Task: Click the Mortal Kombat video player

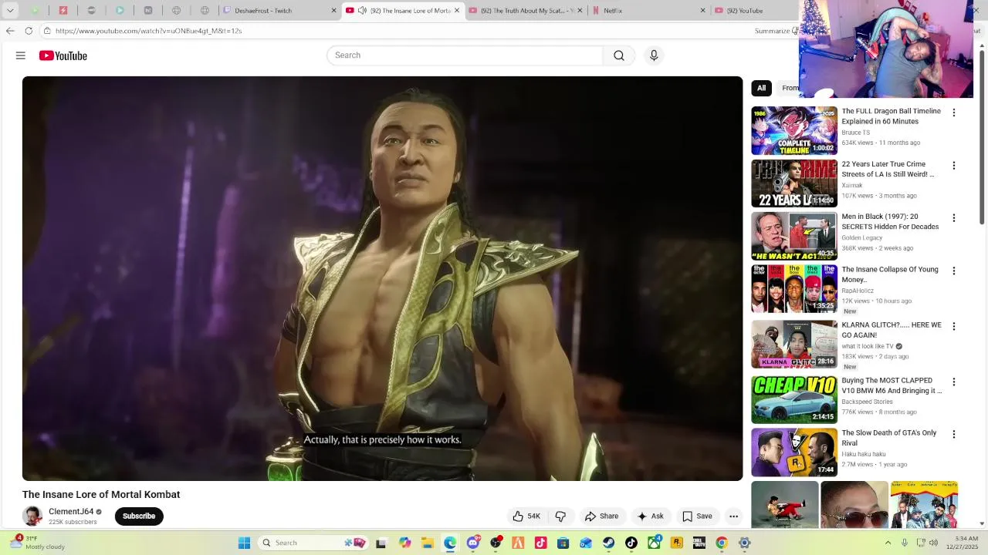Action: [x=382, y=278]
